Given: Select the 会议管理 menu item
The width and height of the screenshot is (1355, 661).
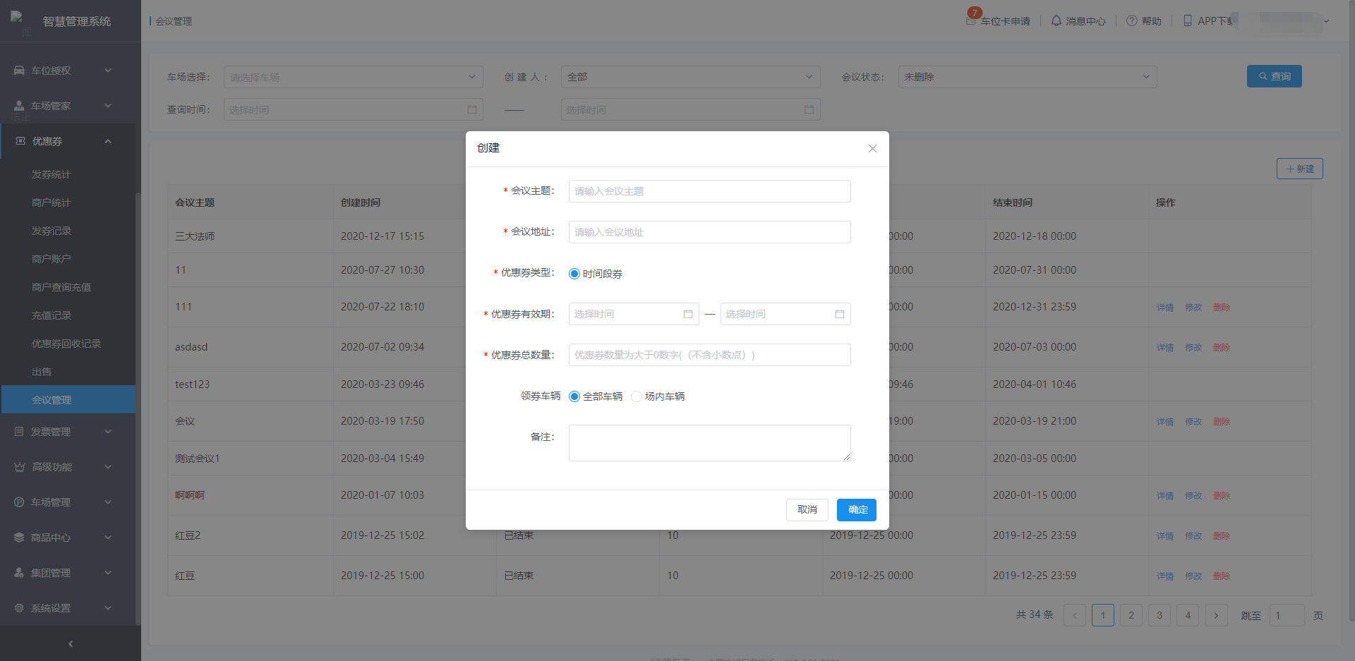Looking at the screenshot, I should point(68,399).
